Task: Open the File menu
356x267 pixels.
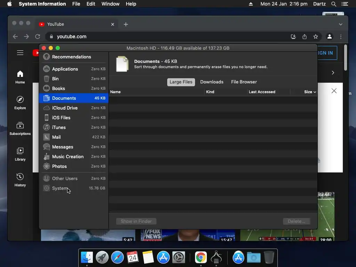Action: [76, 4]
